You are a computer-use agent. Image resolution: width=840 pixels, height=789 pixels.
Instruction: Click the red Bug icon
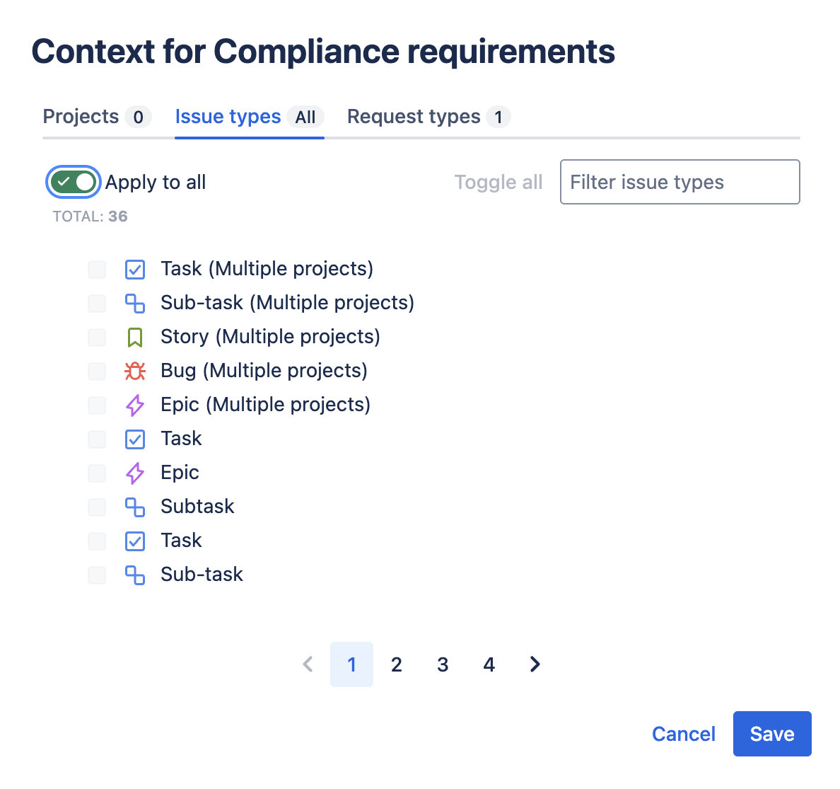click(x=135, y=371)
